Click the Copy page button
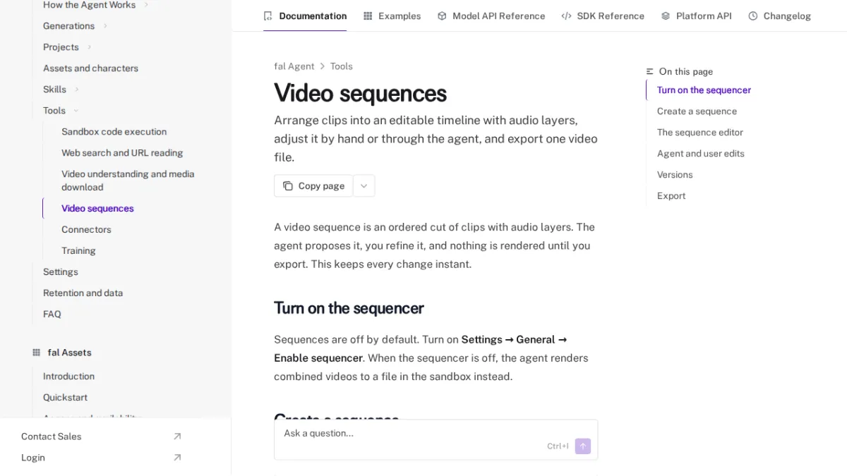 click(x=313, y=186)
